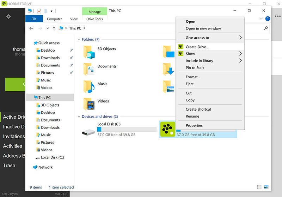Choose Pin to Start
Screen dimensions: 282x197
click(210, 68)
